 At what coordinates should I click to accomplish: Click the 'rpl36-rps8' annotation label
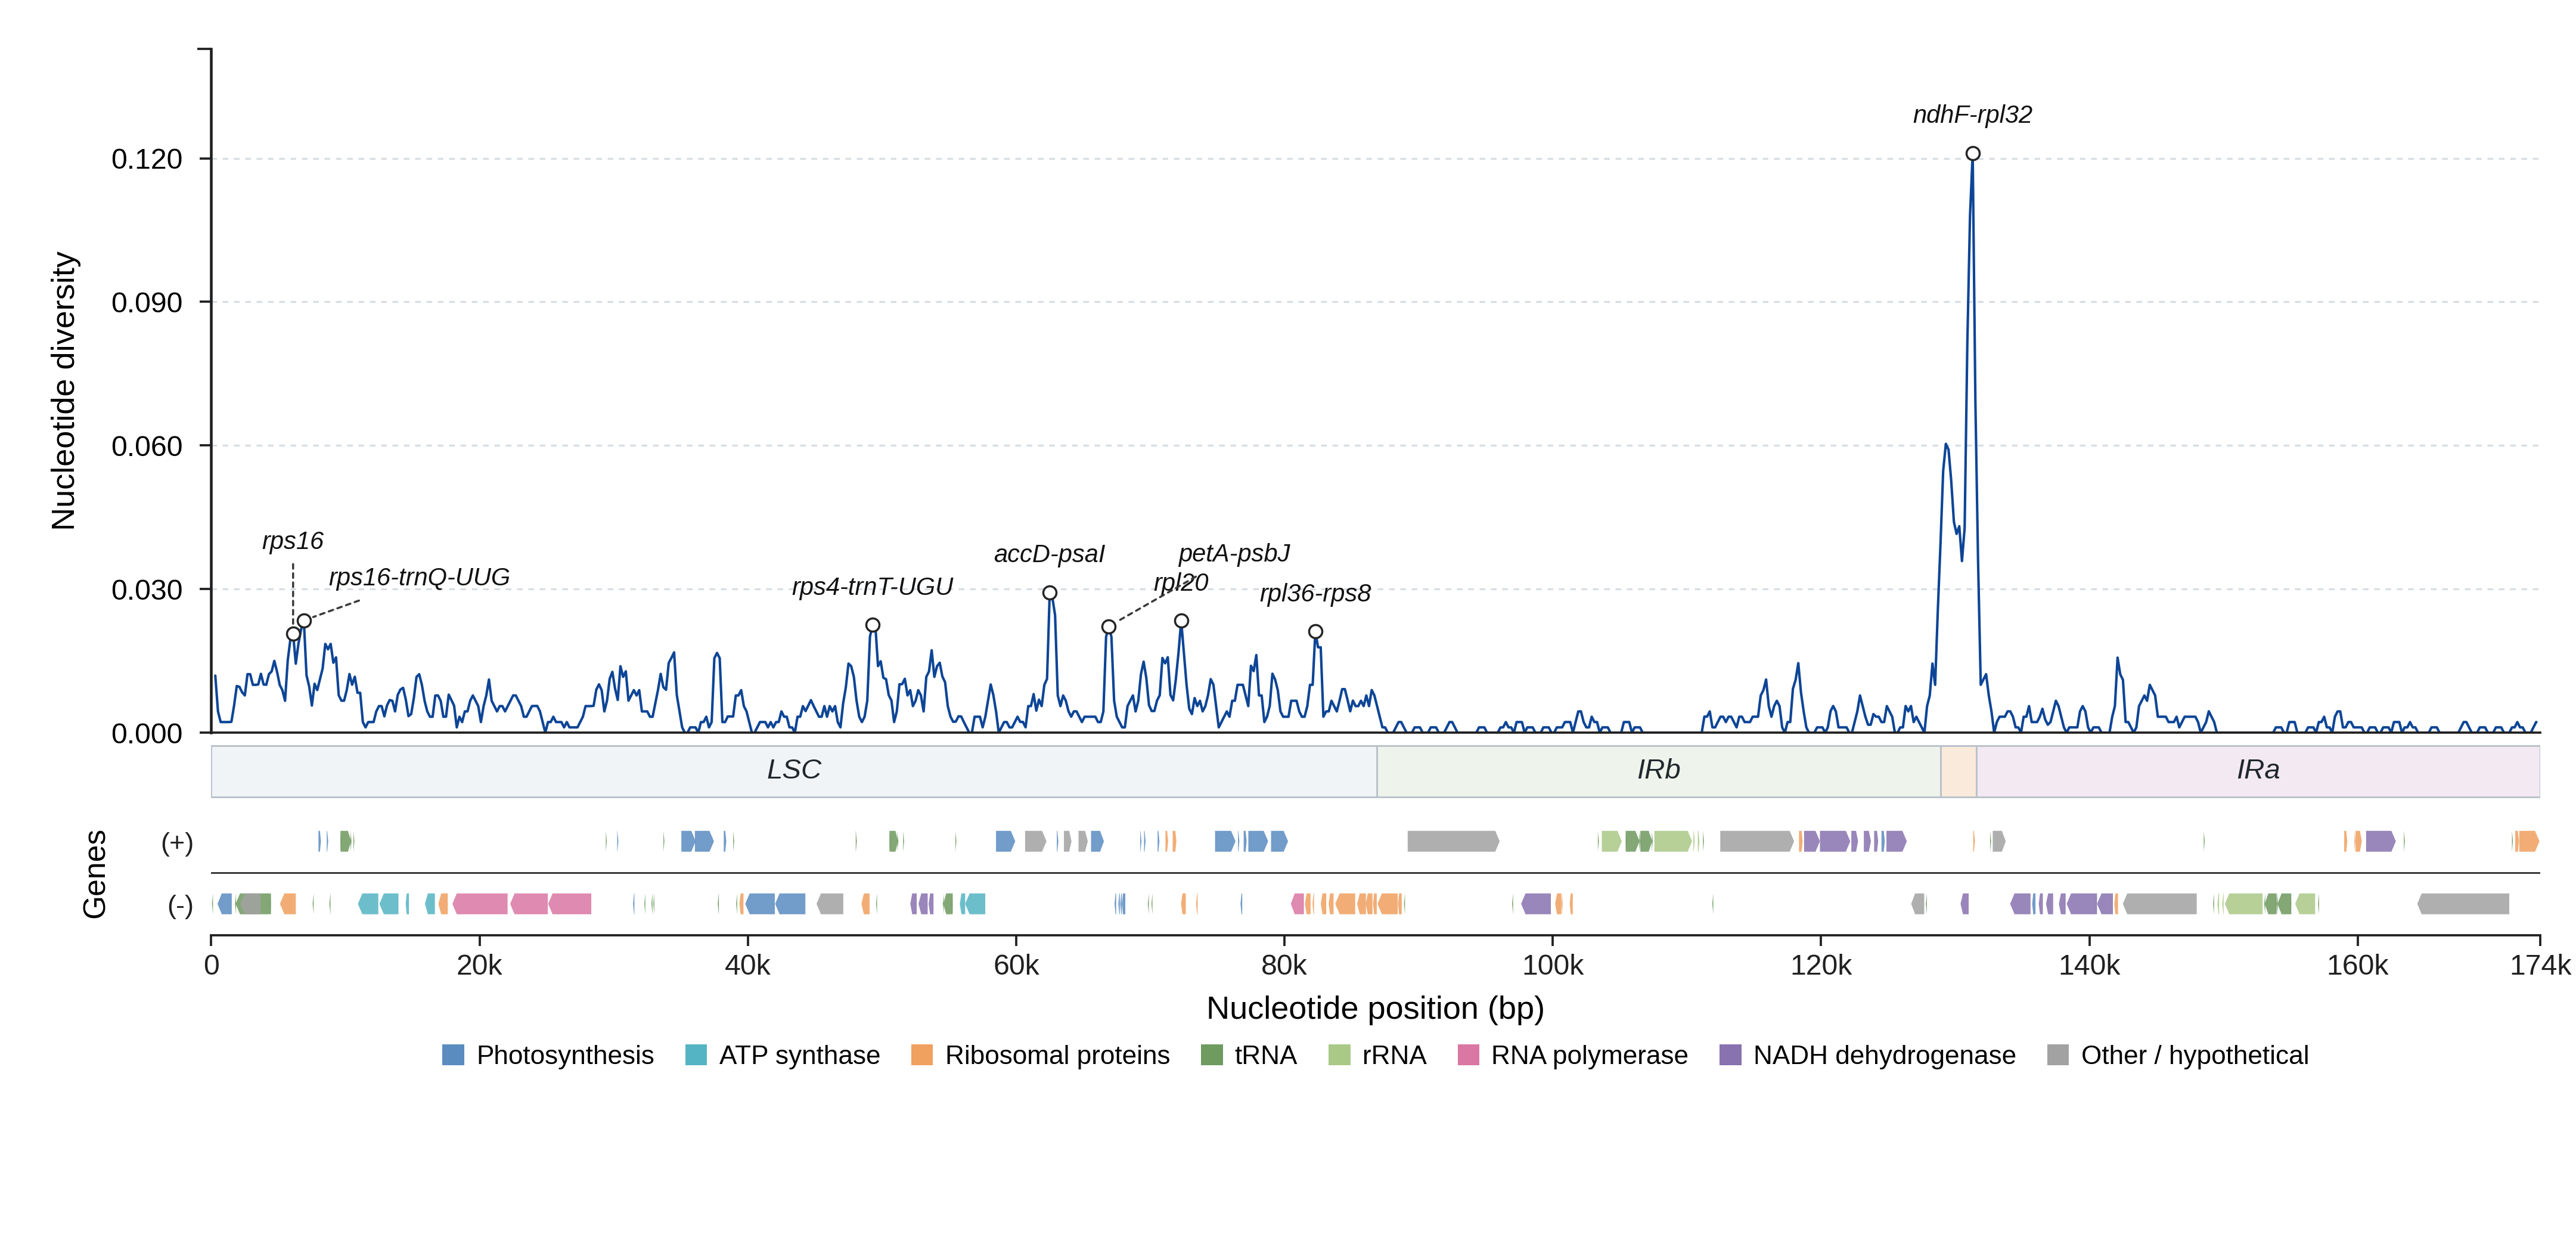(x=1315, y=593)
